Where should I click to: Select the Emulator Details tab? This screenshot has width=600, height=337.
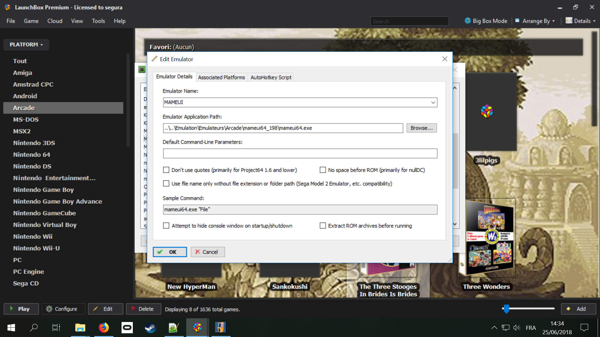pos(174,76)
